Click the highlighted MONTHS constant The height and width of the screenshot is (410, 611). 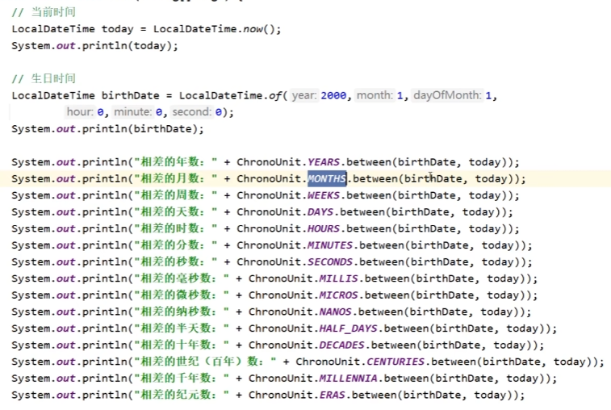click(327, 178)
